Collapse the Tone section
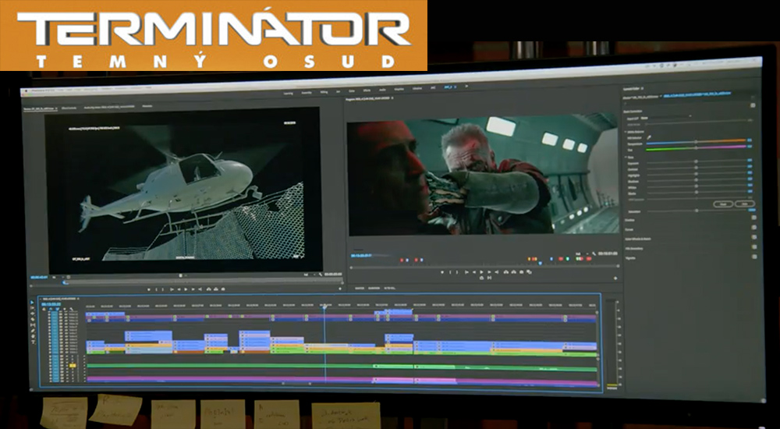Image resolution: width=780 pixels, height=429 pixels. coord(626,158)
